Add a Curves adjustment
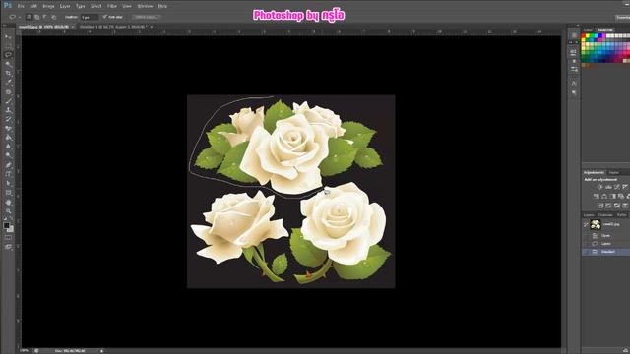Screen dimensions: 630x354 click(x=617, y=187)
